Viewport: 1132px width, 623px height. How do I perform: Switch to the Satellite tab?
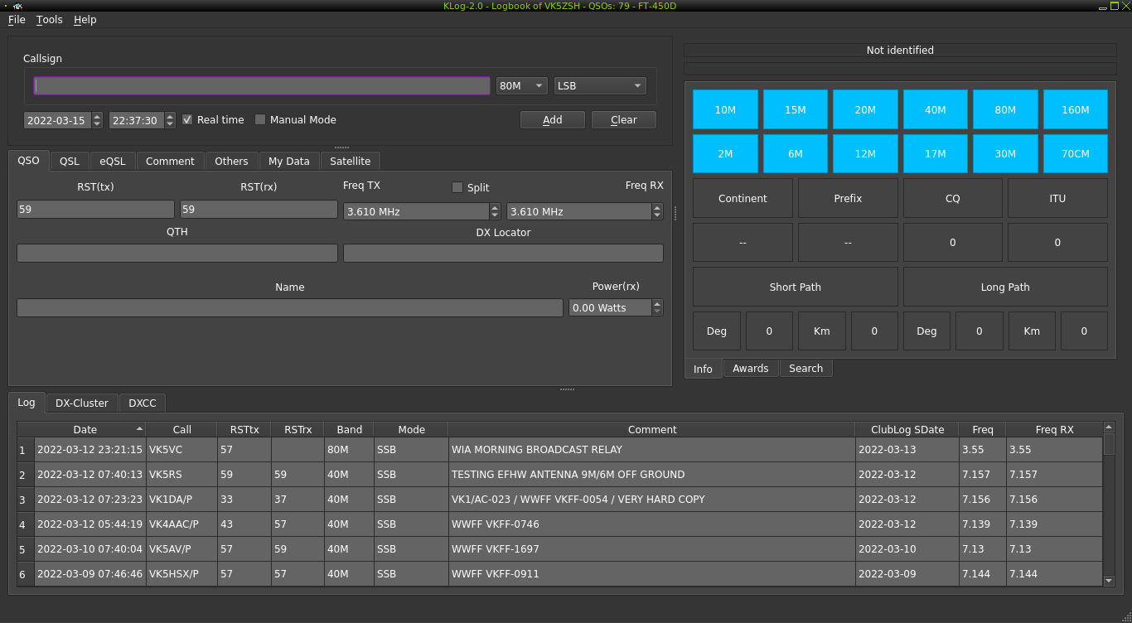(x=351, y=162)
